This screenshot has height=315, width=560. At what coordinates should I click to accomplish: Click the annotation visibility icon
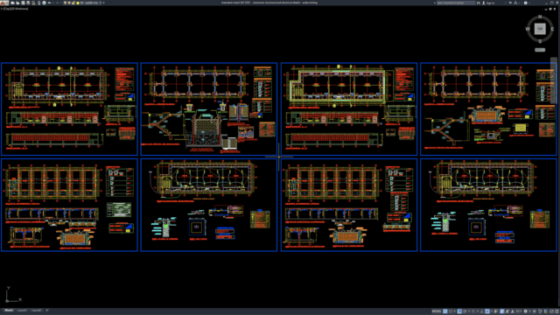pos(501,311)
